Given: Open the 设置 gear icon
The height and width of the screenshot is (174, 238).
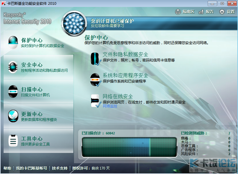Looking at the screenshot, I should (x=222, y=12).
